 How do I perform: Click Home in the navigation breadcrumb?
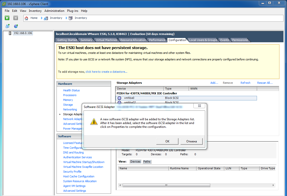(34, 18)
